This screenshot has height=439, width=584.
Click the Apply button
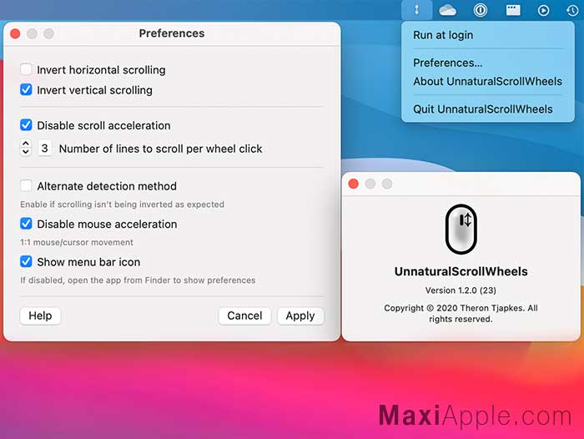300,315
